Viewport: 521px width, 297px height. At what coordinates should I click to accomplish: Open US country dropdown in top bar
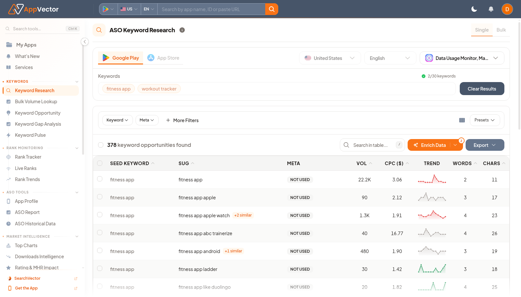[x=129, y=9]
